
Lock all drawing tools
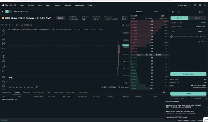[x=4, y=86]
